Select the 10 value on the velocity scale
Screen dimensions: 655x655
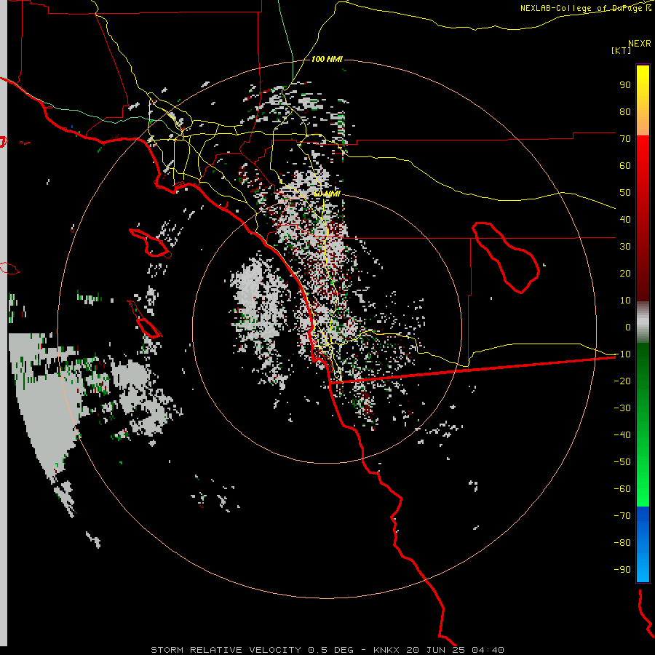[625, 301]
